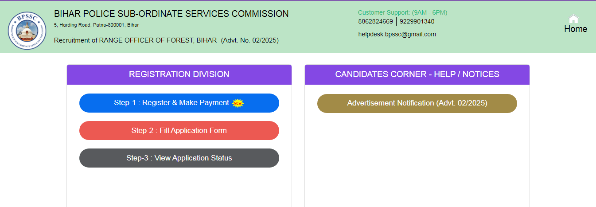
Task: Click the BPSSC circular logo
Action: [x=27, y=30]
